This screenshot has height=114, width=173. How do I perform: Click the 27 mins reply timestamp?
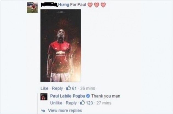104,103
